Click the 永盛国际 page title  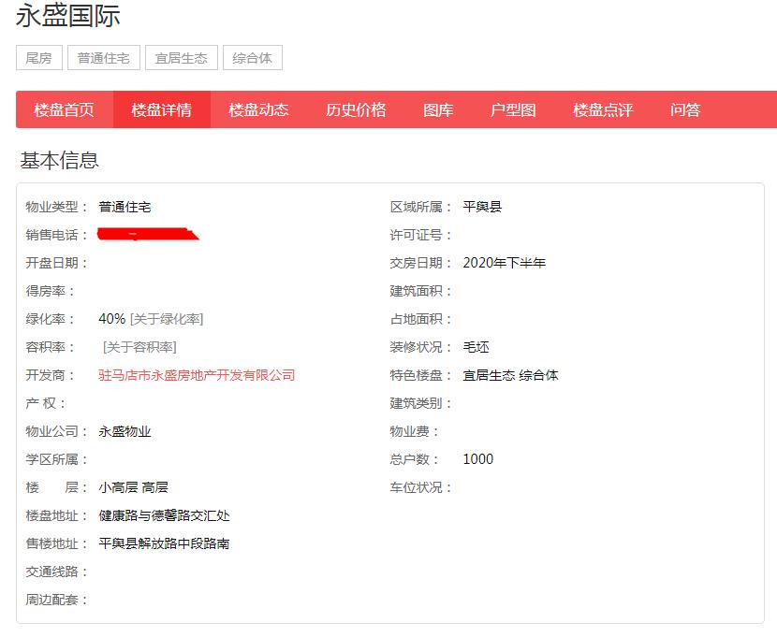[68, 16]
